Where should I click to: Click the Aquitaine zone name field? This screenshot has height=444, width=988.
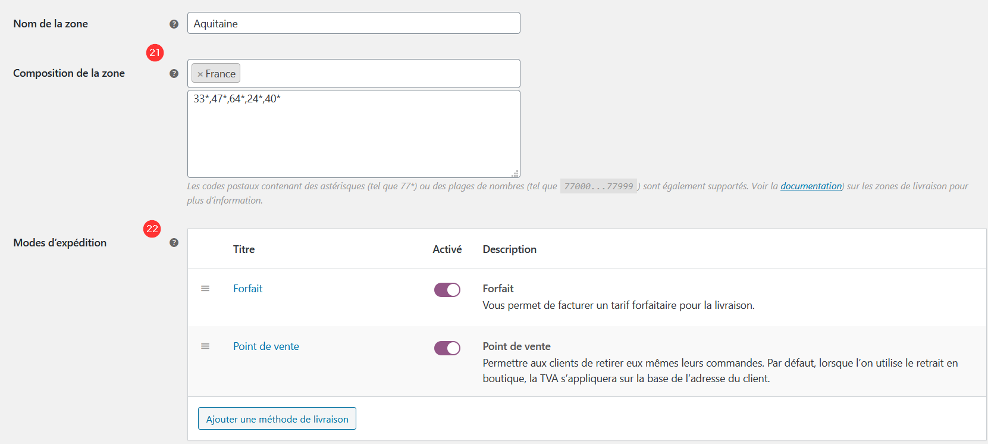(x=354, y=23)
